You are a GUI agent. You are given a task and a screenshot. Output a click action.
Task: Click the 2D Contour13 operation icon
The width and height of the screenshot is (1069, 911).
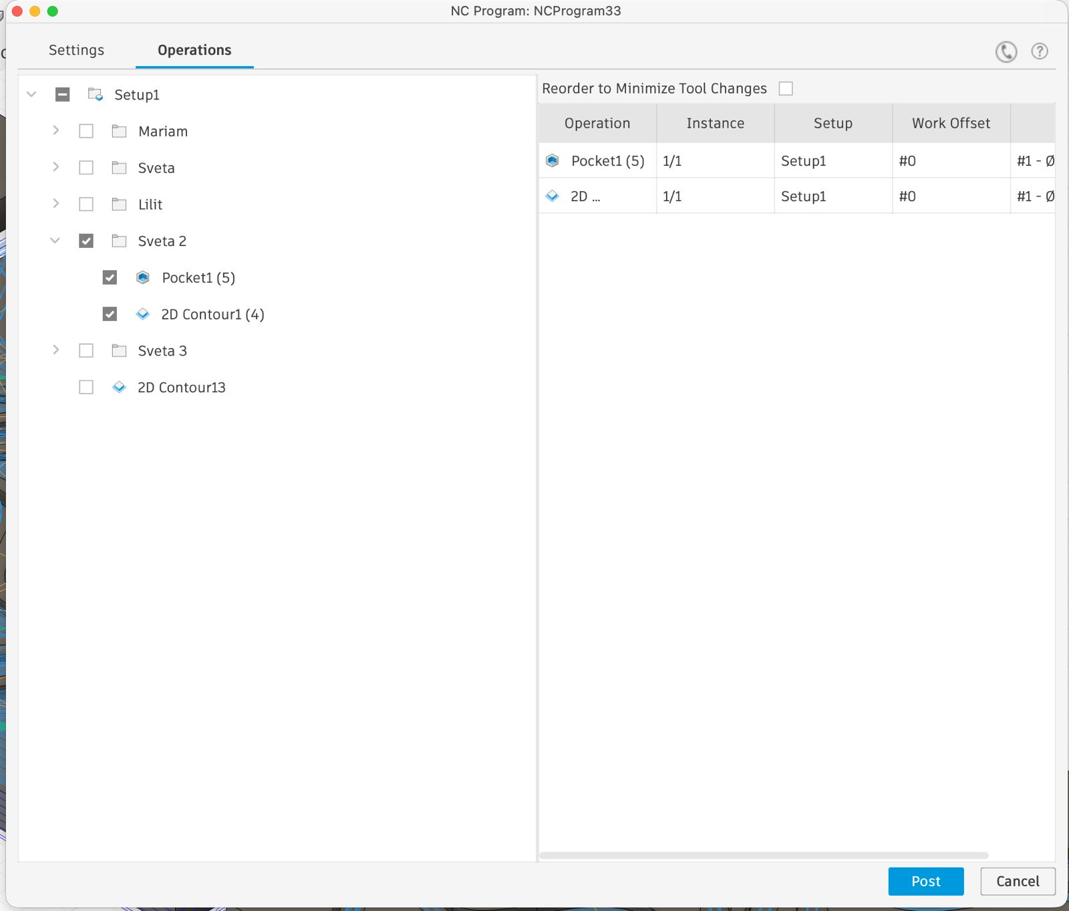pos(119,388)
